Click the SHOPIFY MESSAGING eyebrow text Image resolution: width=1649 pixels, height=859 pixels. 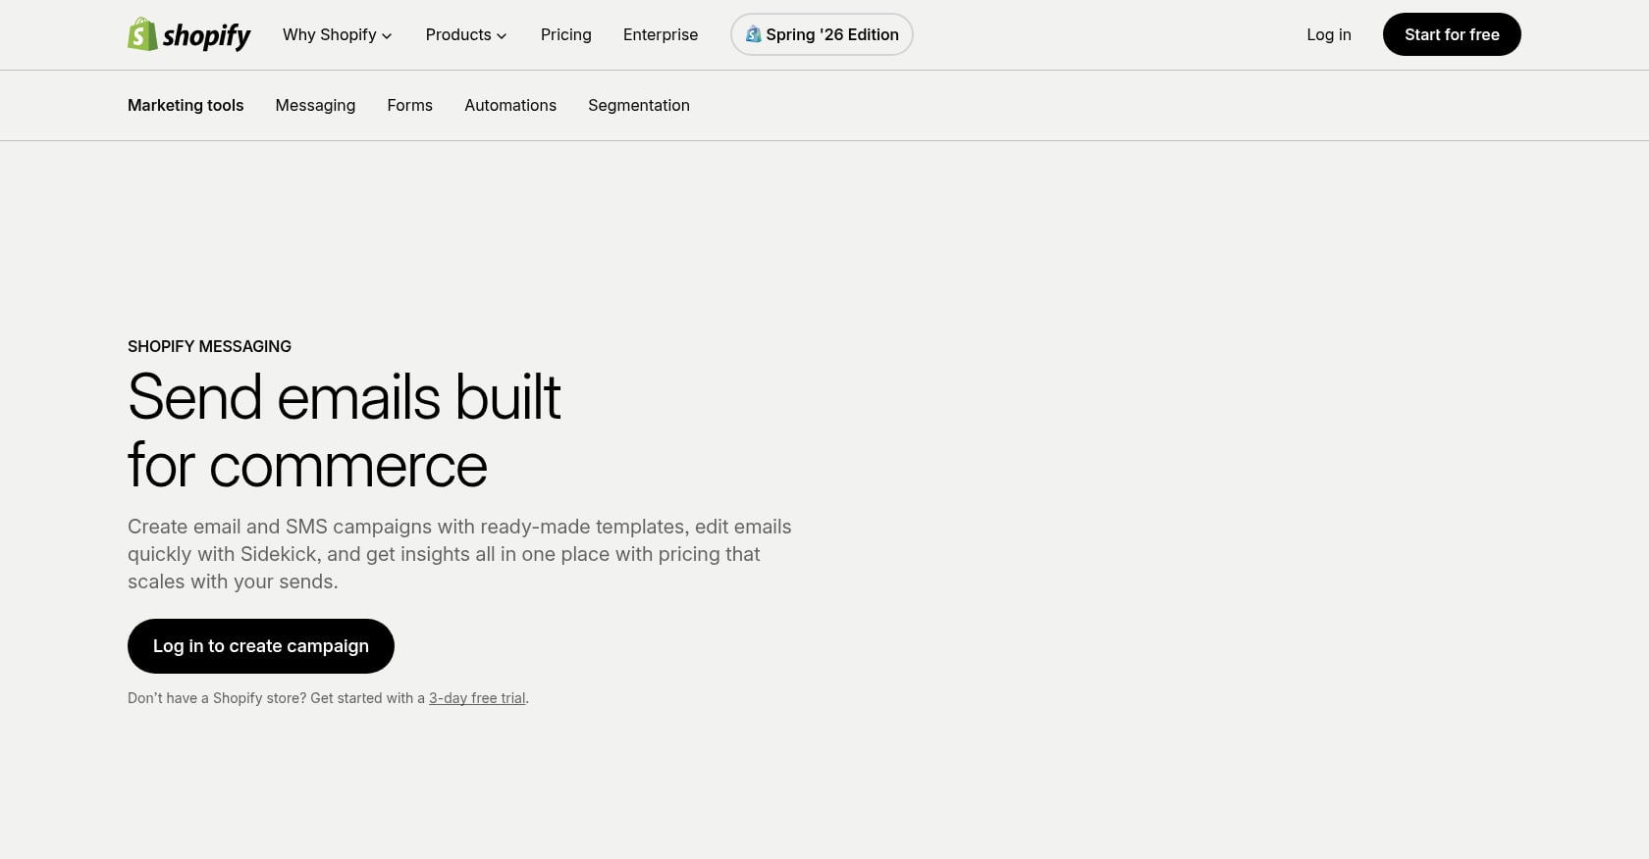[209, 346]
